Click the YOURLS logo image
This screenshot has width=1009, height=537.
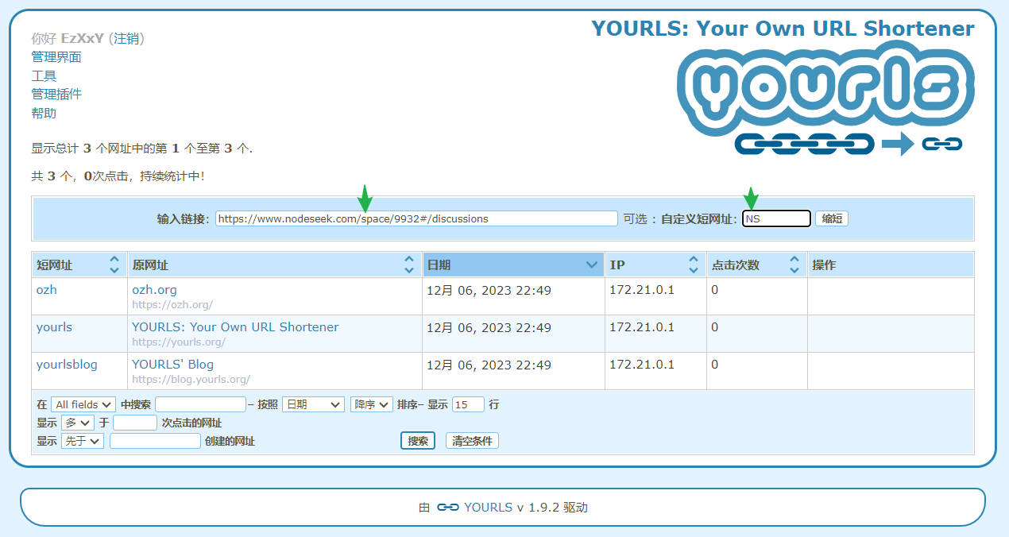pos(826,99)
